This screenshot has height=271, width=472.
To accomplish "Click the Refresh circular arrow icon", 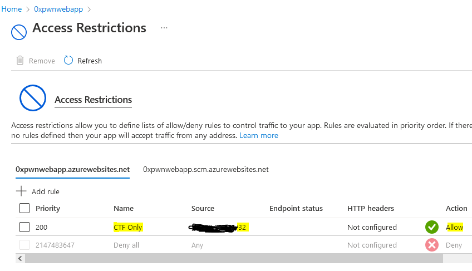I will [x=68, y=60].
